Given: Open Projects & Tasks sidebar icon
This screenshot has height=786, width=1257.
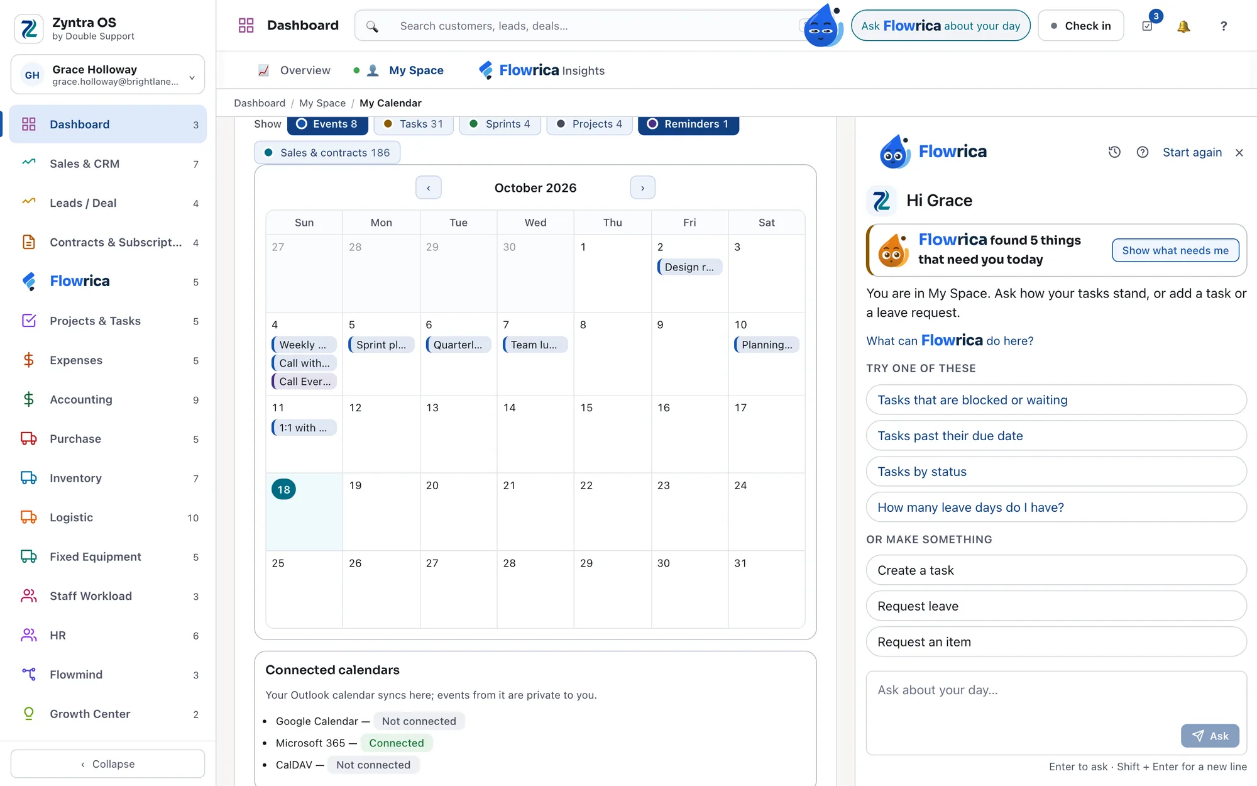Looking at the screenshot, I should (x=29, y=321).
